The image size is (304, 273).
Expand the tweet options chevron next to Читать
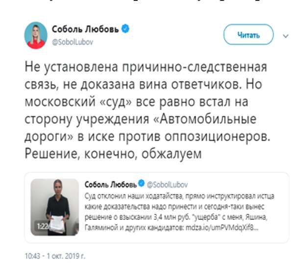pos(285,36)
